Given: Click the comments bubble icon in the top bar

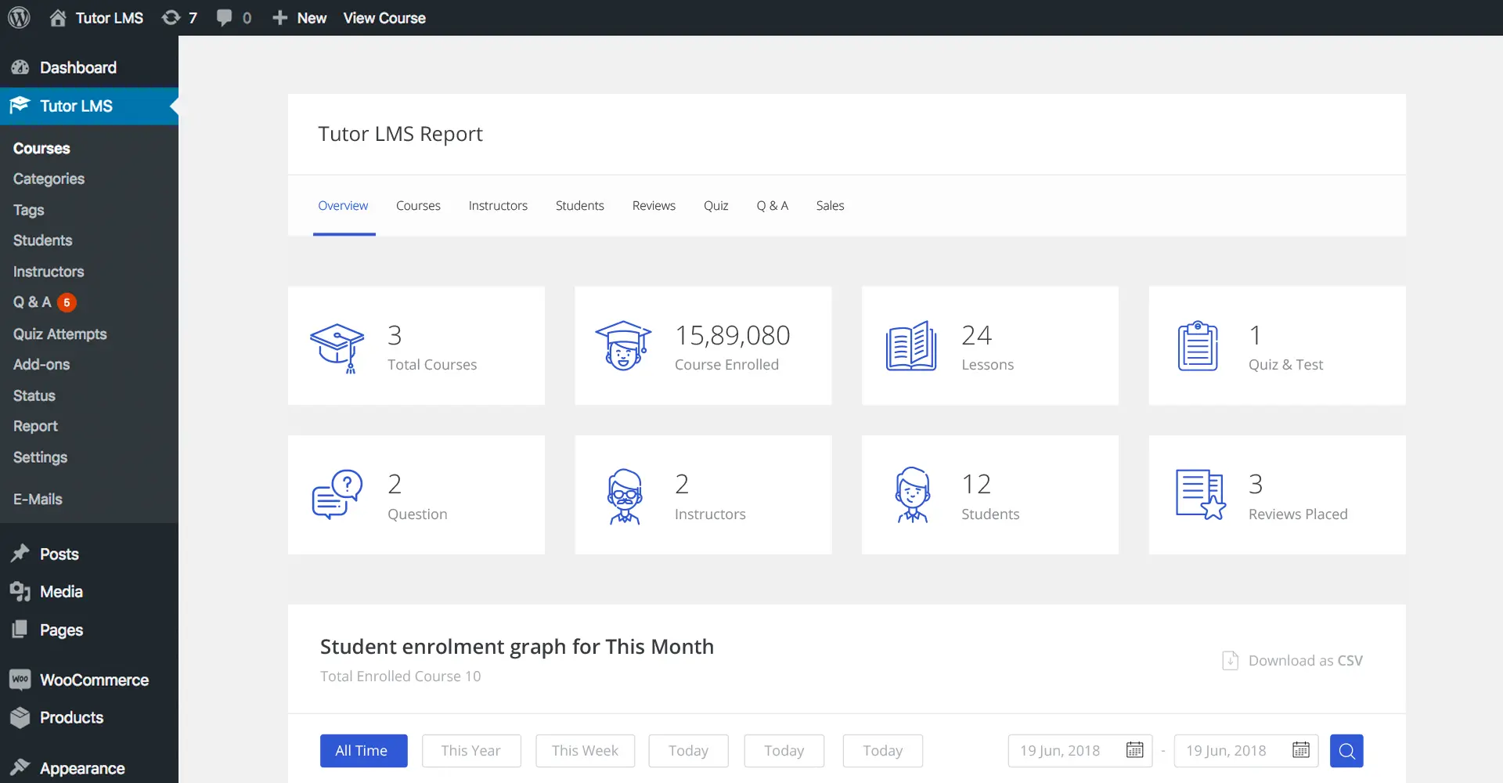Looking at the screenshot, I should tap(225, 17).
